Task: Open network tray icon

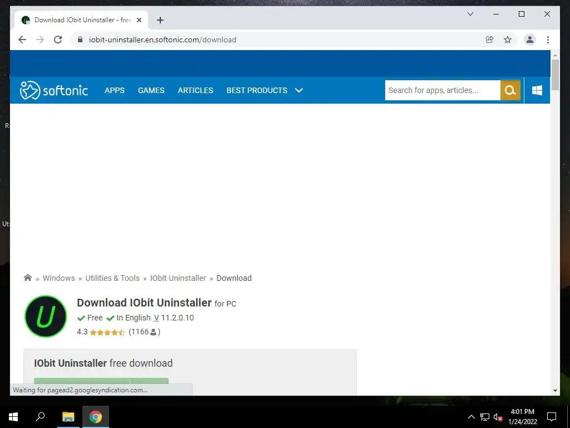Action: pos(484,417)
